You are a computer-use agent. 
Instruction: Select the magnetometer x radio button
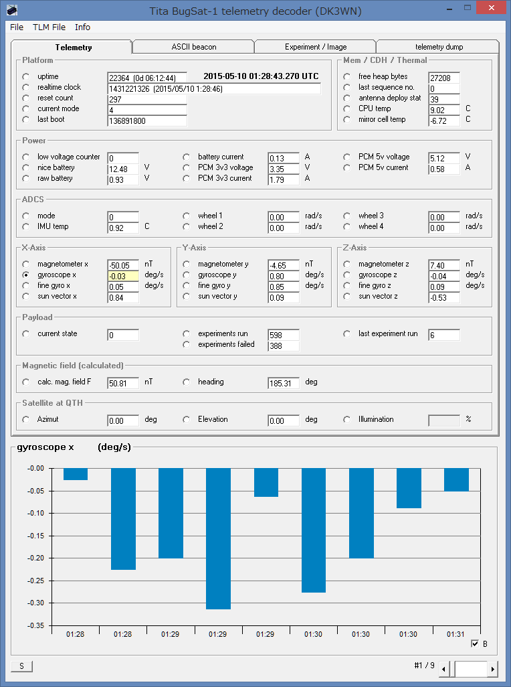coord(26,264)
